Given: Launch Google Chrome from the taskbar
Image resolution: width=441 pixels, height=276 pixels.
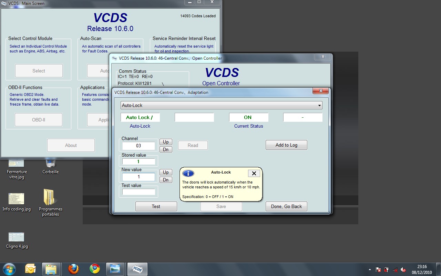Looking at the screenshot, I should 94,269.
